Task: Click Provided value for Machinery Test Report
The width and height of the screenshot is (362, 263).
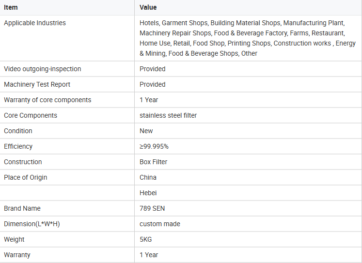Action: 152,84
